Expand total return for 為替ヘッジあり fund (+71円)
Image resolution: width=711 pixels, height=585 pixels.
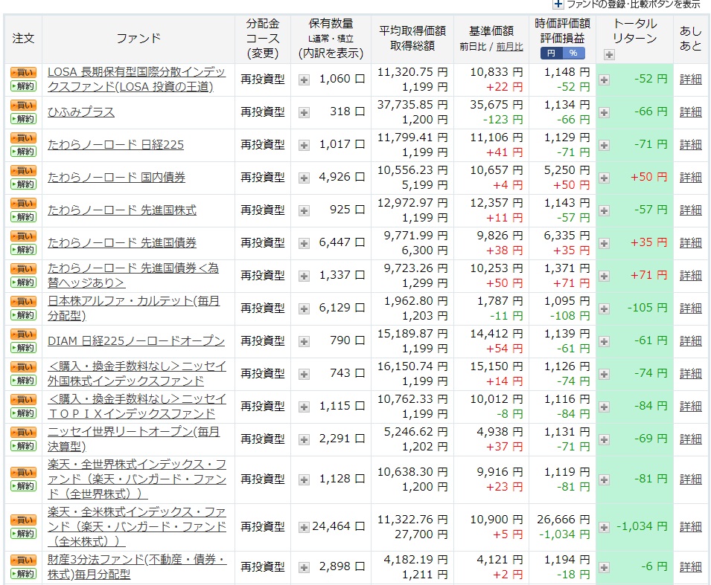pos(604,277)
